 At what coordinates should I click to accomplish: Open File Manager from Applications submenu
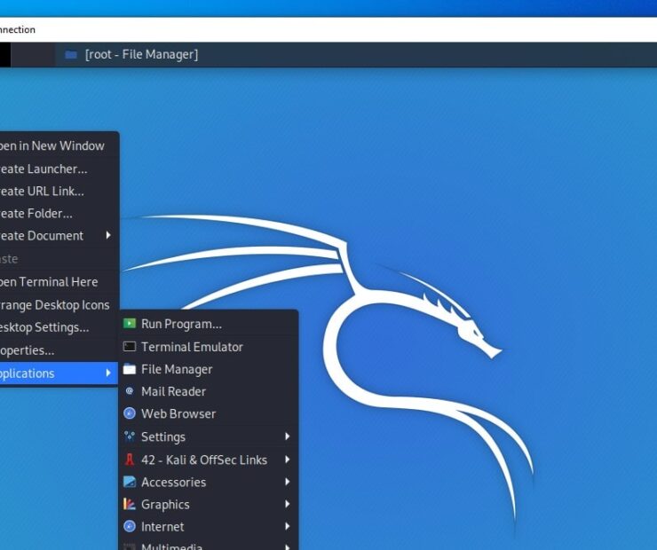[209, 369]
